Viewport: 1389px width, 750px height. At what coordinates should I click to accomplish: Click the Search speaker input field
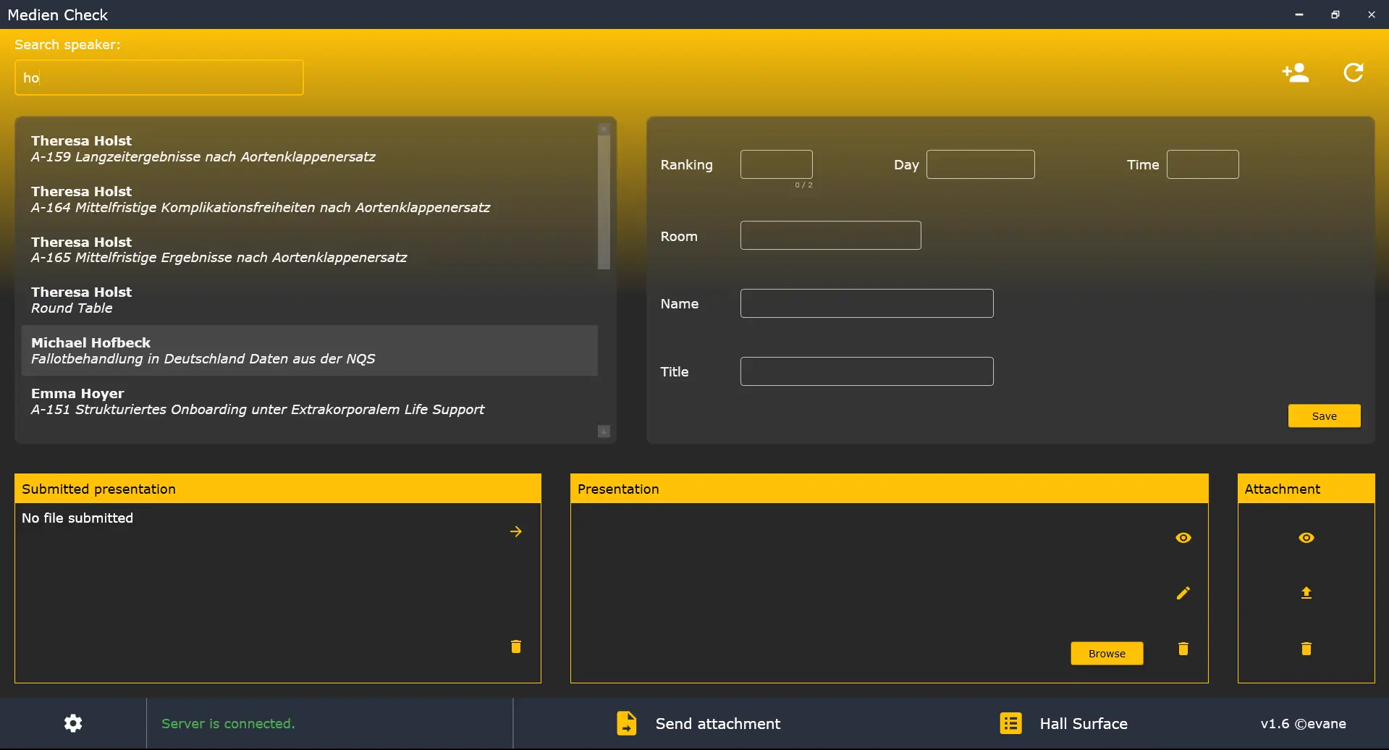click(159, 77)
